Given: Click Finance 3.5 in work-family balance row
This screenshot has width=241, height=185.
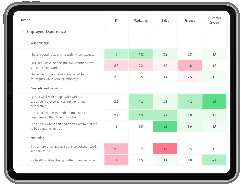Looking at the screenshot, I should [x=190, y=149].
